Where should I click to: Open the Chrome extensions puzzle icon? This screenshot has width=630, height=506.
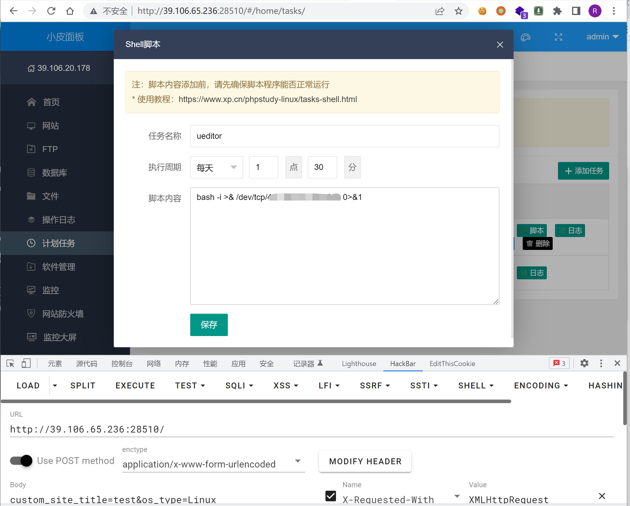(x=557, y=11)
